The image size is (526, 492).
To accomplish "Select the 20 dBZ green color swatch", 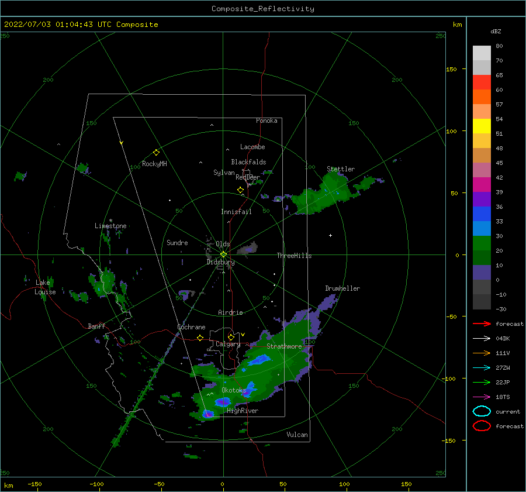I will [x=482, y=243].
